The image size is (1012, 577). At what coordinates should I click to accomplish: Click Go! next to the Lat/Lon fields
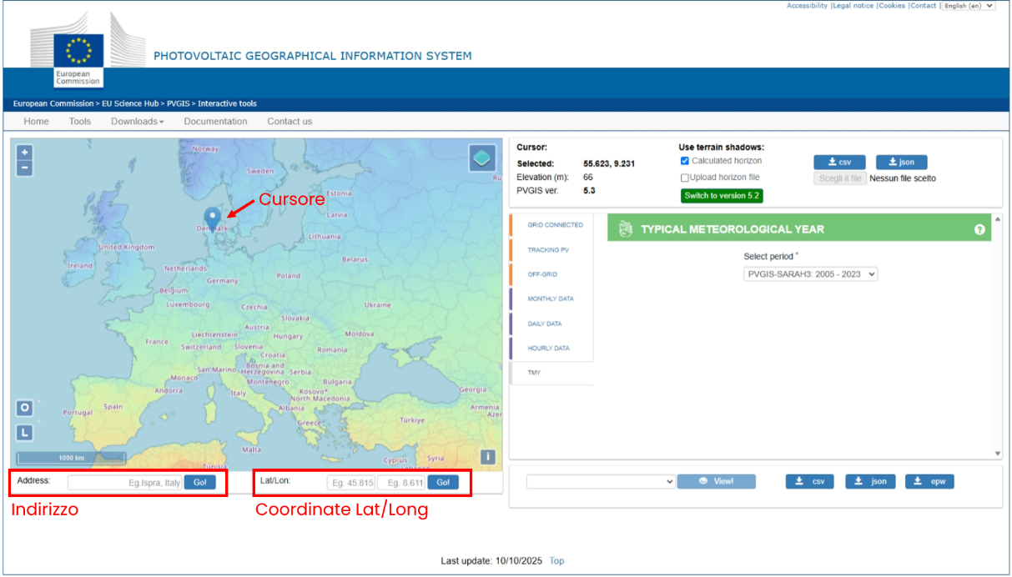(443, 483)
